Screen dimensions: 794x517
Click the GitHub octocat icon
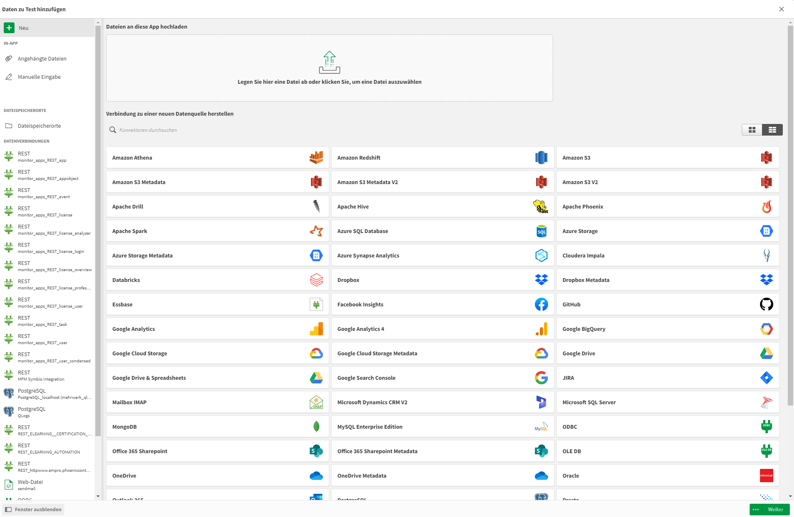coord(766,304)
